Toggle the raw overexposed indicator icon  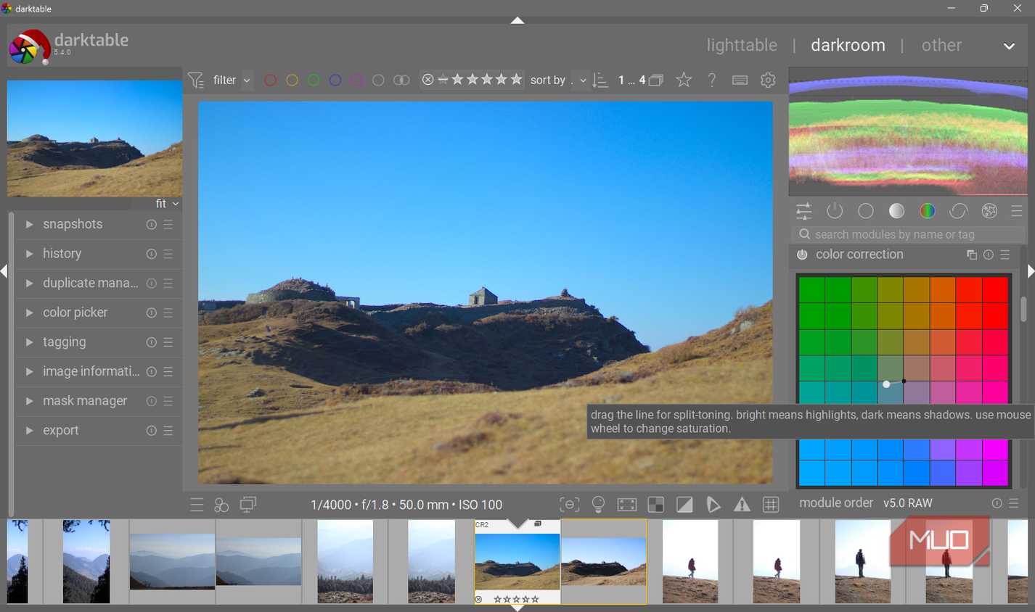point(655,505)
